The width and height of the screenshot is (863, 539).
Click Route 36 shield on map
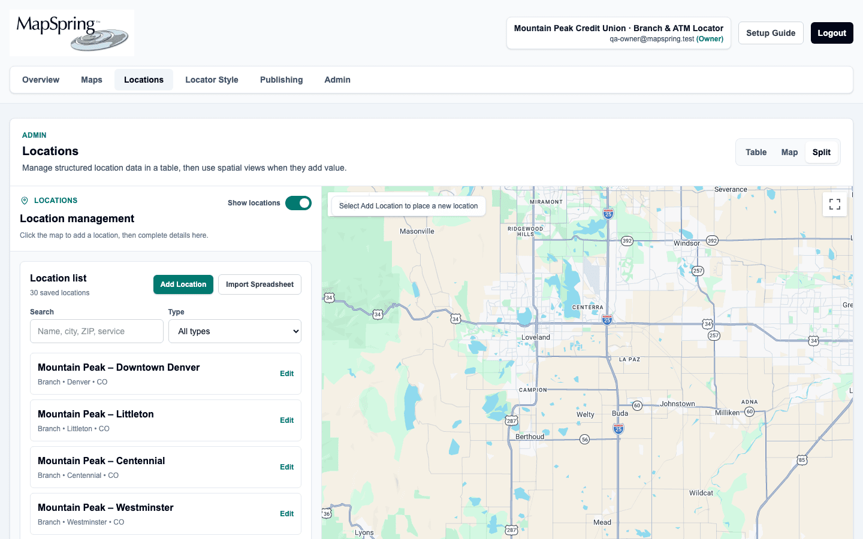327,513
